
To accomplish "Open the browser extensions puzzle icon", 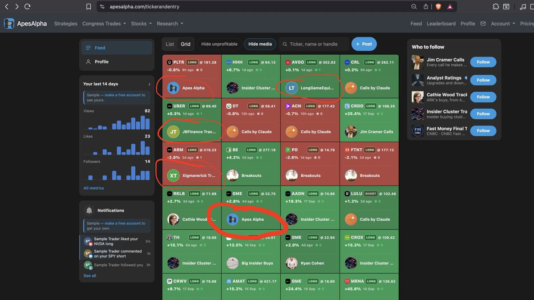I will 496,7.
